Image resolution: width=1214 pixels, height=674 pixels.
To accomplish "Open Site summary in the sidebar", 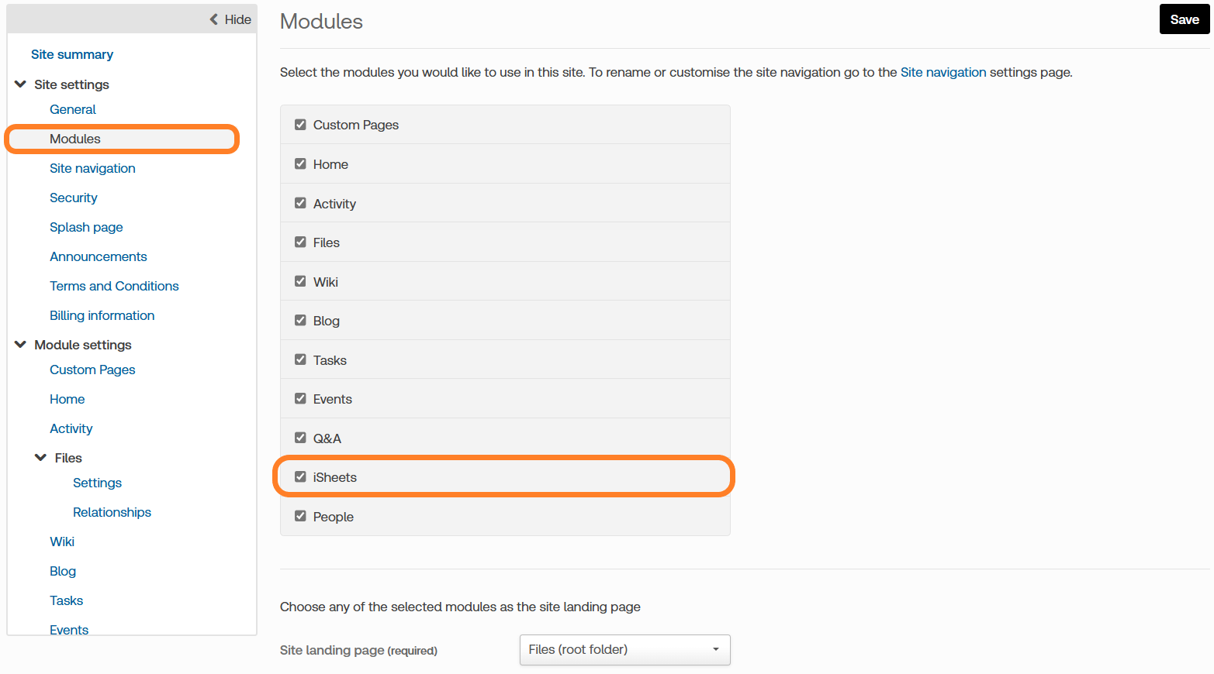I will [x=72, y=54].
